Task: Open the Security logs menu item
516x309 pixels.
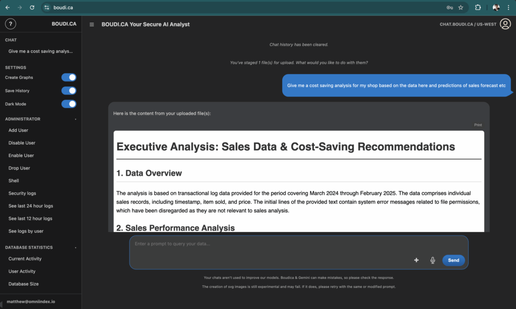Action: [22, 193]
